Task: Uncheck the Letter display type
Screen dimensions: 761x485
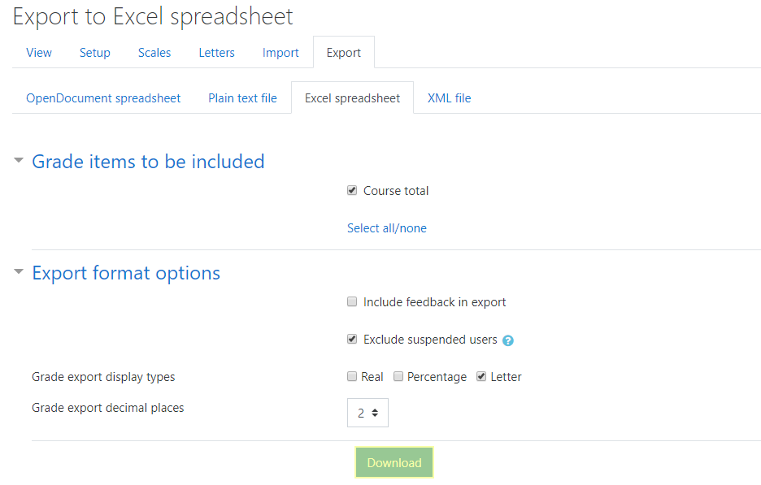Action: pos(481,376)
